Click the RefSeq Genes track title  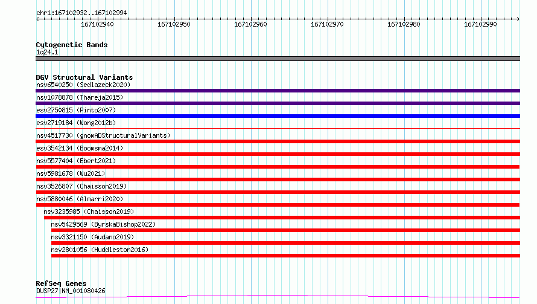[x=61, y=283]
